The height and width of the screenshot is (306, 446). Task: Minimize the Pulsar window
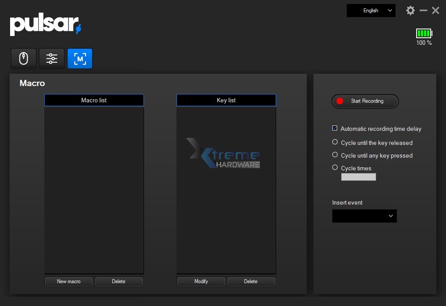point(423,11)
